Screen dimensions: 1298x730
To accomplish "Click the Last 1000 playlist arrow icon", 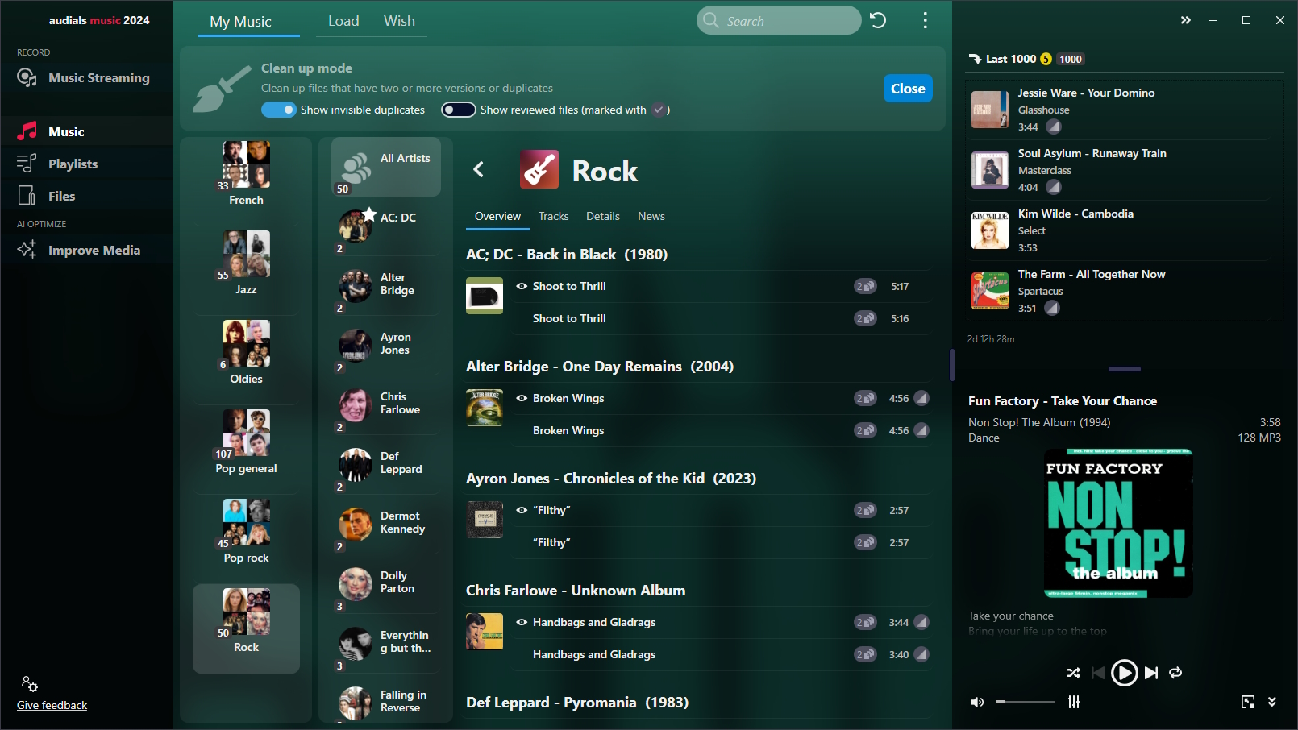I will [975, 59].
